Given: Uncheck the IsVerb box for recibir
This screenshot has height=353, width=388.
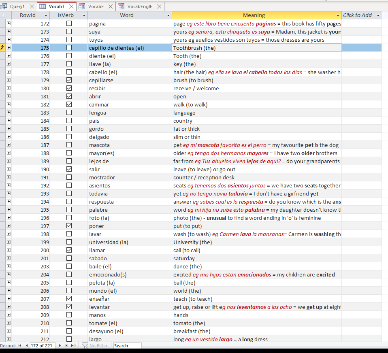Looking at the screenshot, I should click(x=69, y=88).
